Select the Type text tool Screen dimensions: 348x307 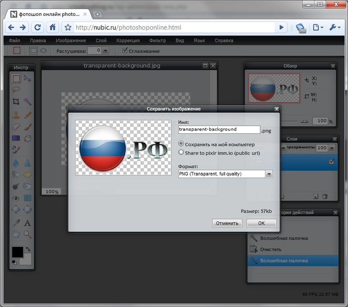27,223
